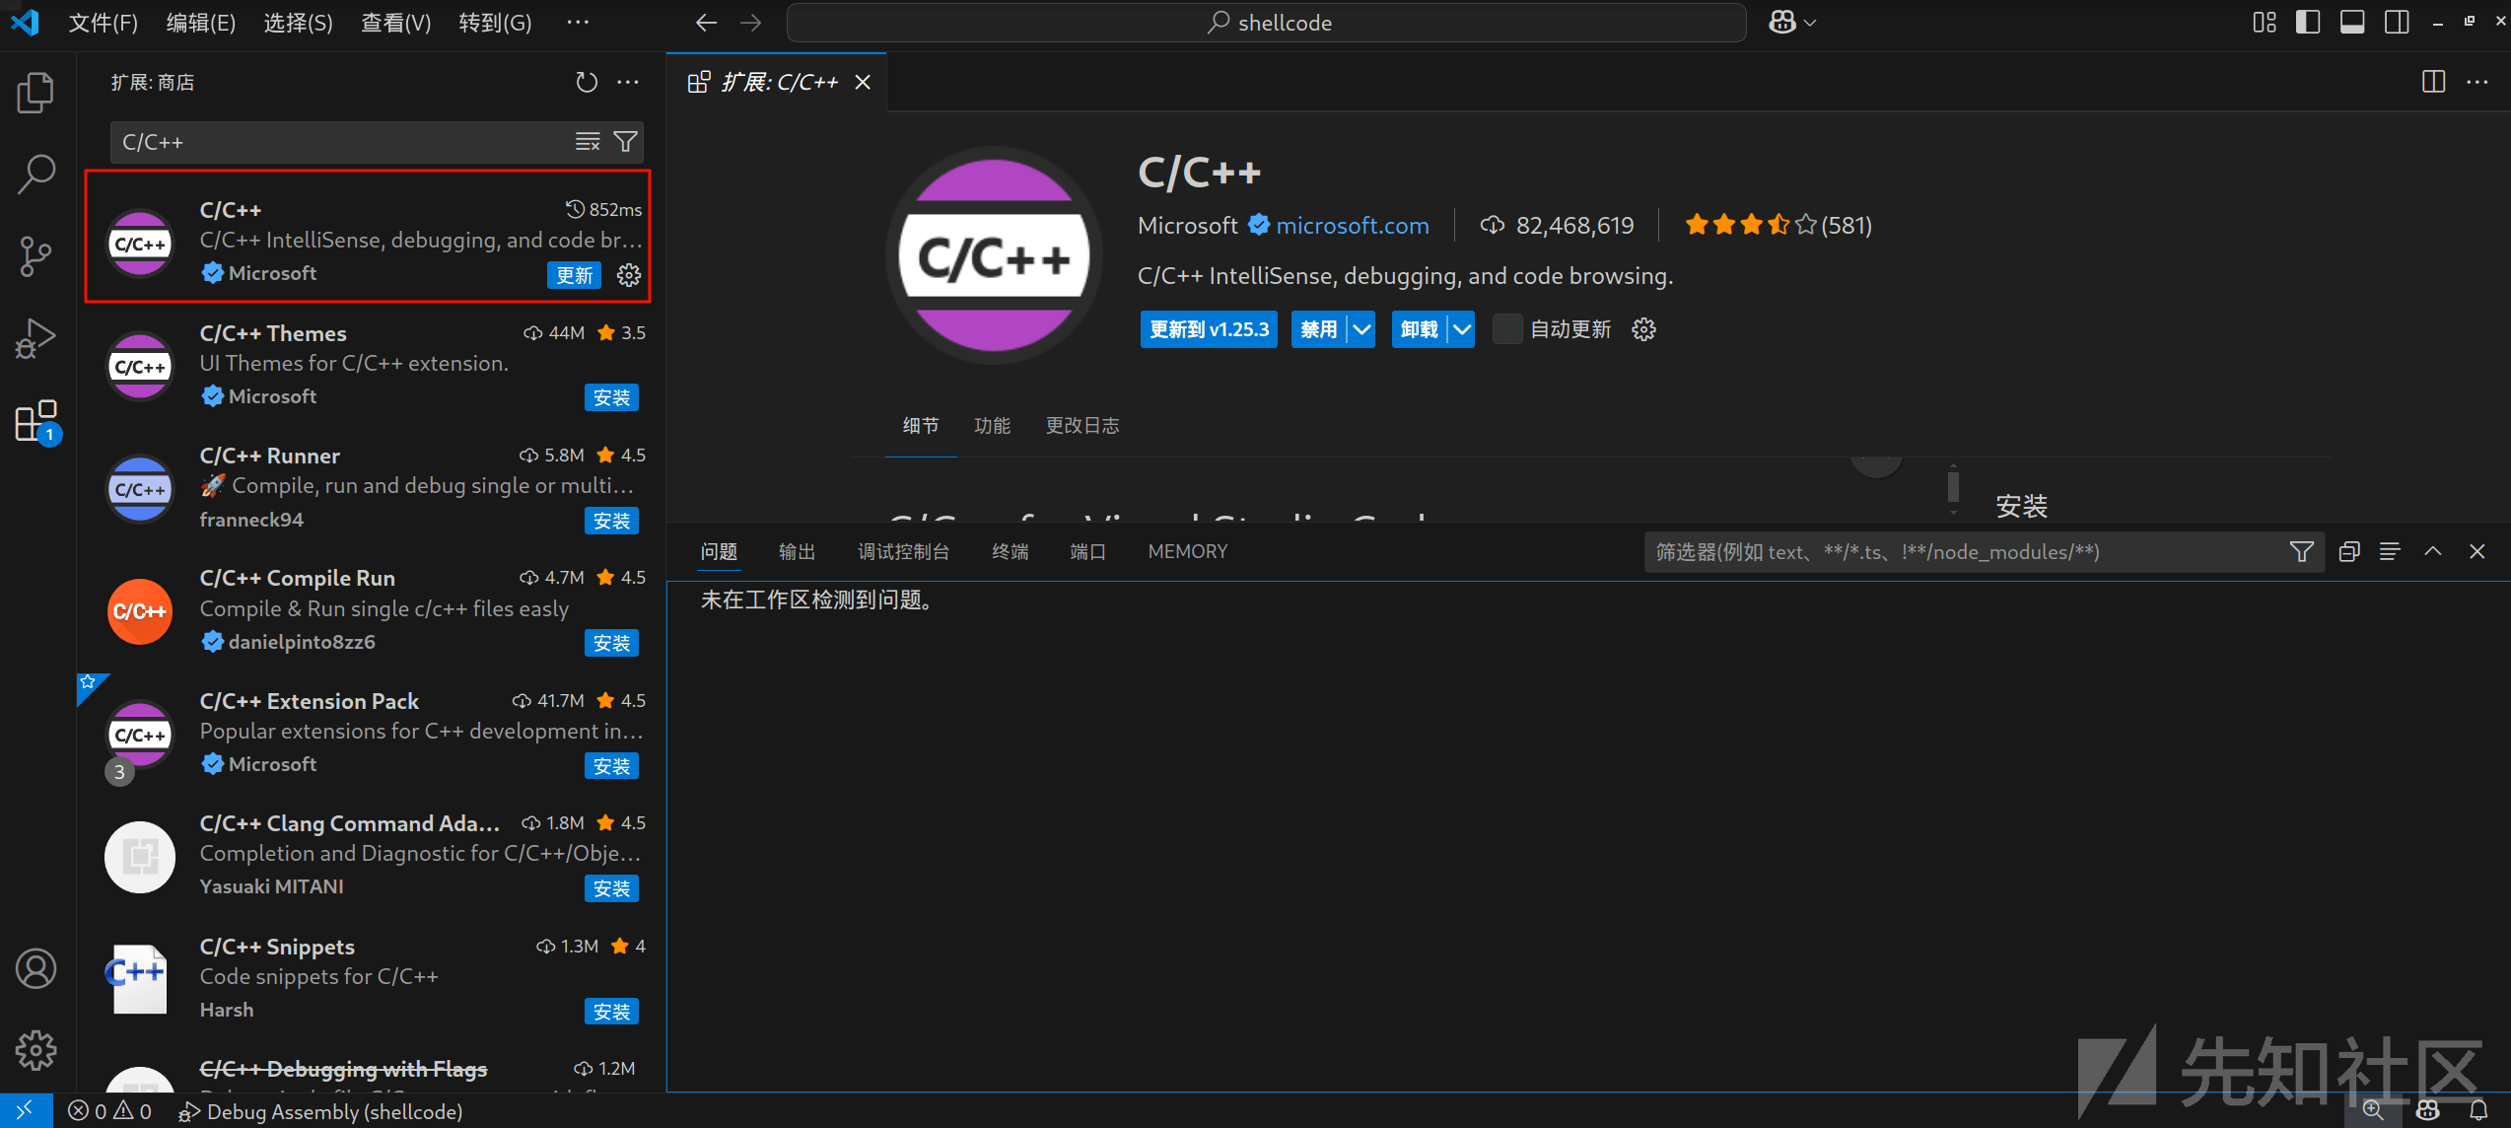2511x1128 pixels.
Task: Expand the uninstall button dropdown arrow
Action: (1462, 329)
